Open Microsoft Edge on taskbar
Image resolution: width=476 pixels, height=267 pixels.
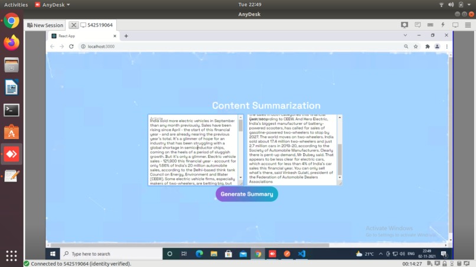tap(199, 253)
